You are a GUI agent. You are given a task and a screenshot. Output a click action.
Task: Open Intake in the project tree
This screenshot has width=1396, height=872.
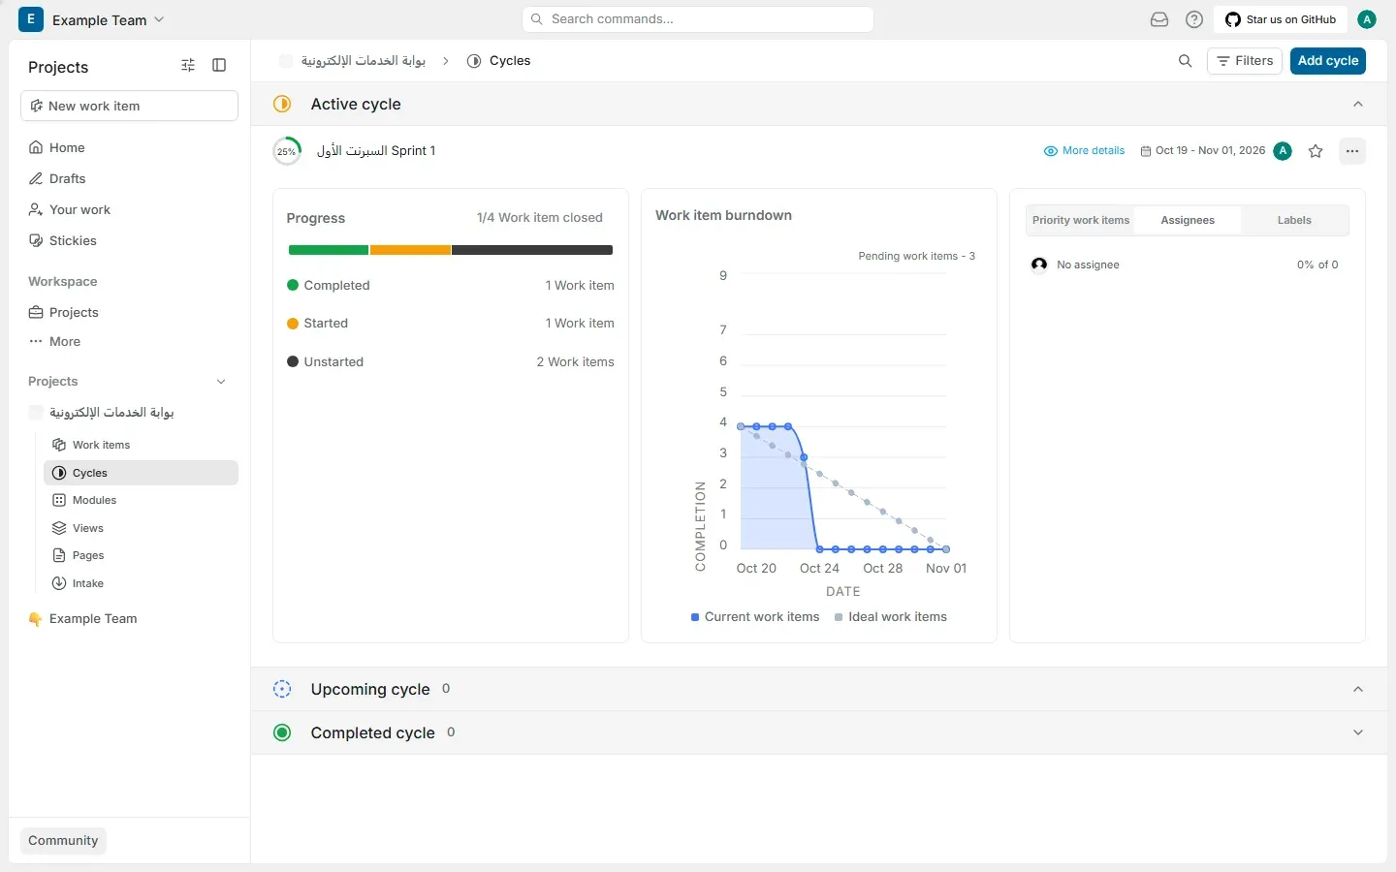point(141,583)
